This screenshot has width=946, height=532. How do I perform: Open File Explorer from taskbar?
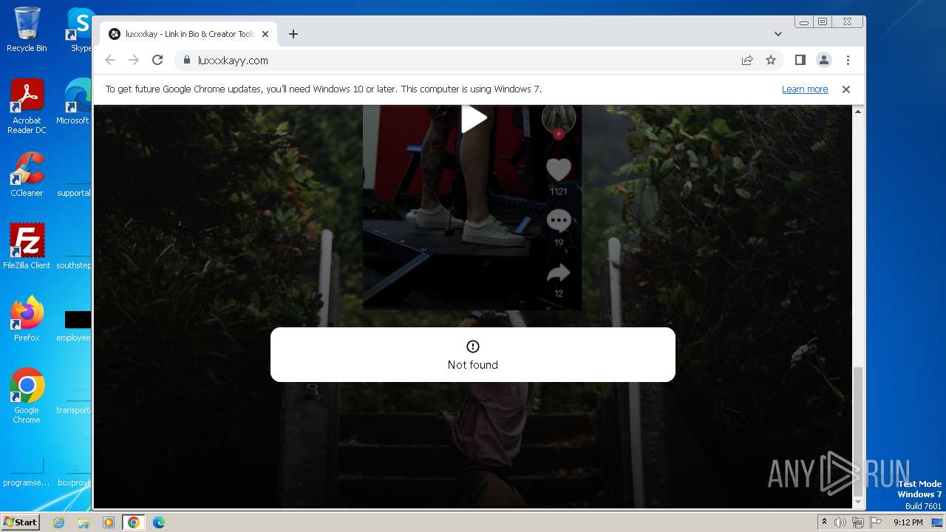tap(84, 522)
